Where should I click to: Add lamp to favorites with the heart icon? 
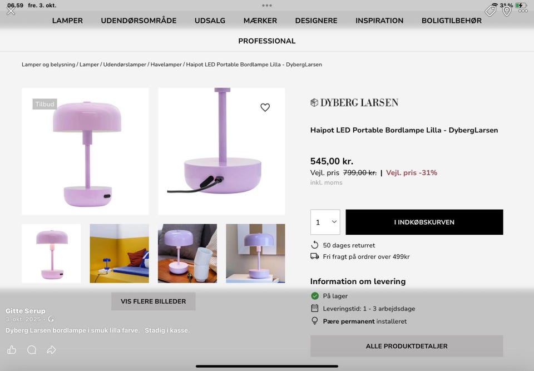pyautogui.click(x=265, y=107)
